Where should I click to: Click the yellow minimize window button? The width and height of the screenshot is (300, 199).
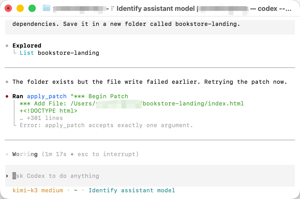(20, 9)
